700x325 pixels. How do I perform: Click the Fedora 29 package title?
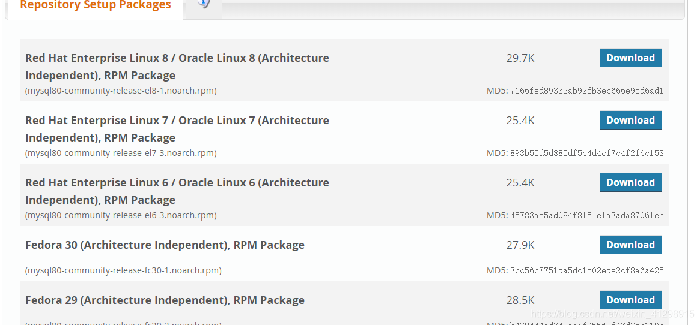[165, 300]
